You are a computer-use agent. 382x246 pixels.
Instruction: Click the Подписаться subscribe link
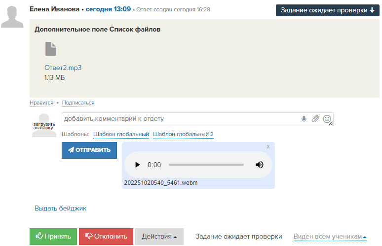78,103
